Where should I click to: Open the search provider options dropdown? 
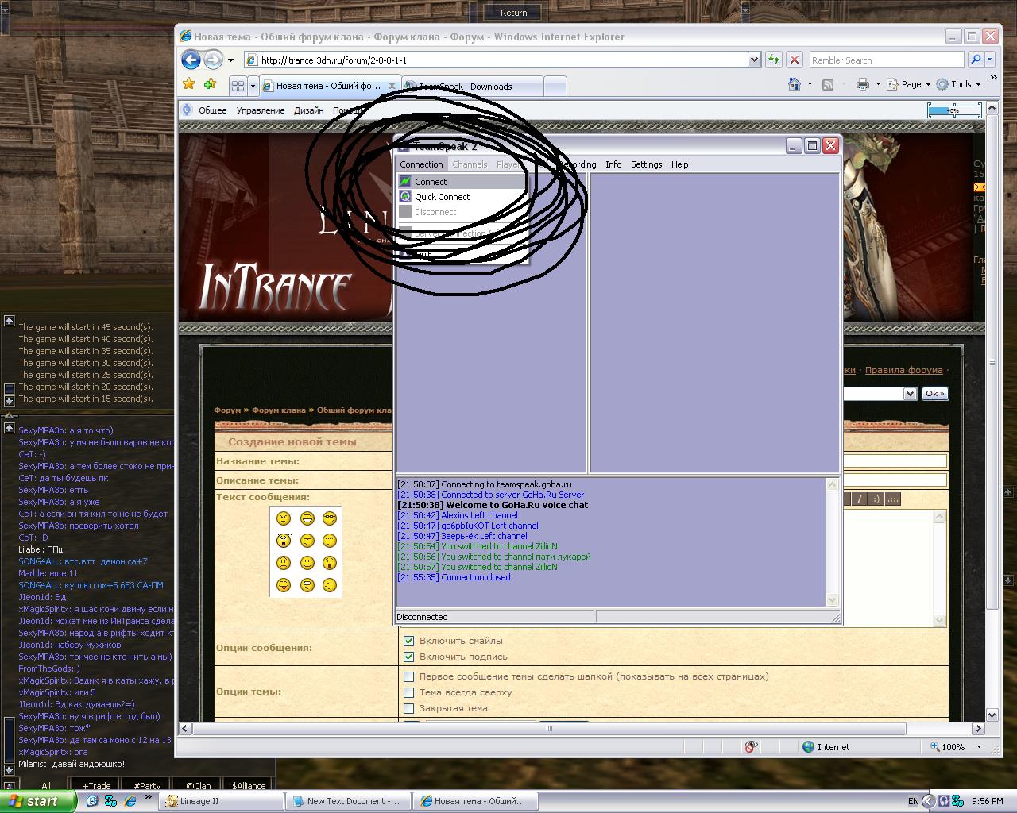click(x=991, y=60)
